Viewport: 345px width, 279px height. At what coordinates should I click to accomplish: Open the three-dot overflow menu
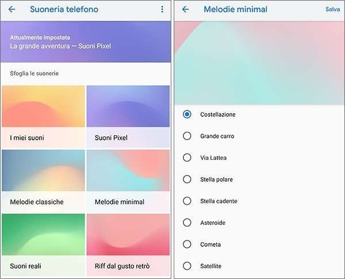click(162, 10)
